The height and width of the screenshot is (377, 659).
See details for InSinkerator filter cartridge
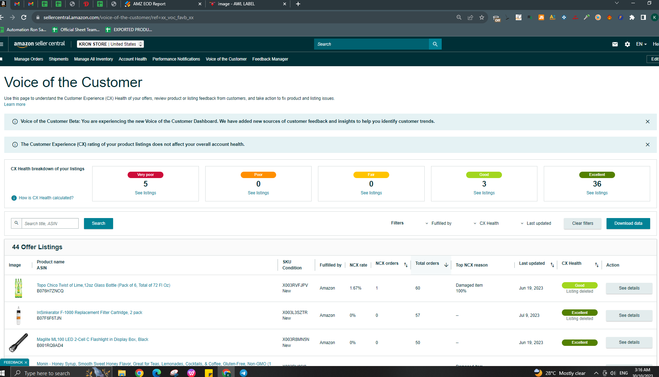tap(629, 315)
